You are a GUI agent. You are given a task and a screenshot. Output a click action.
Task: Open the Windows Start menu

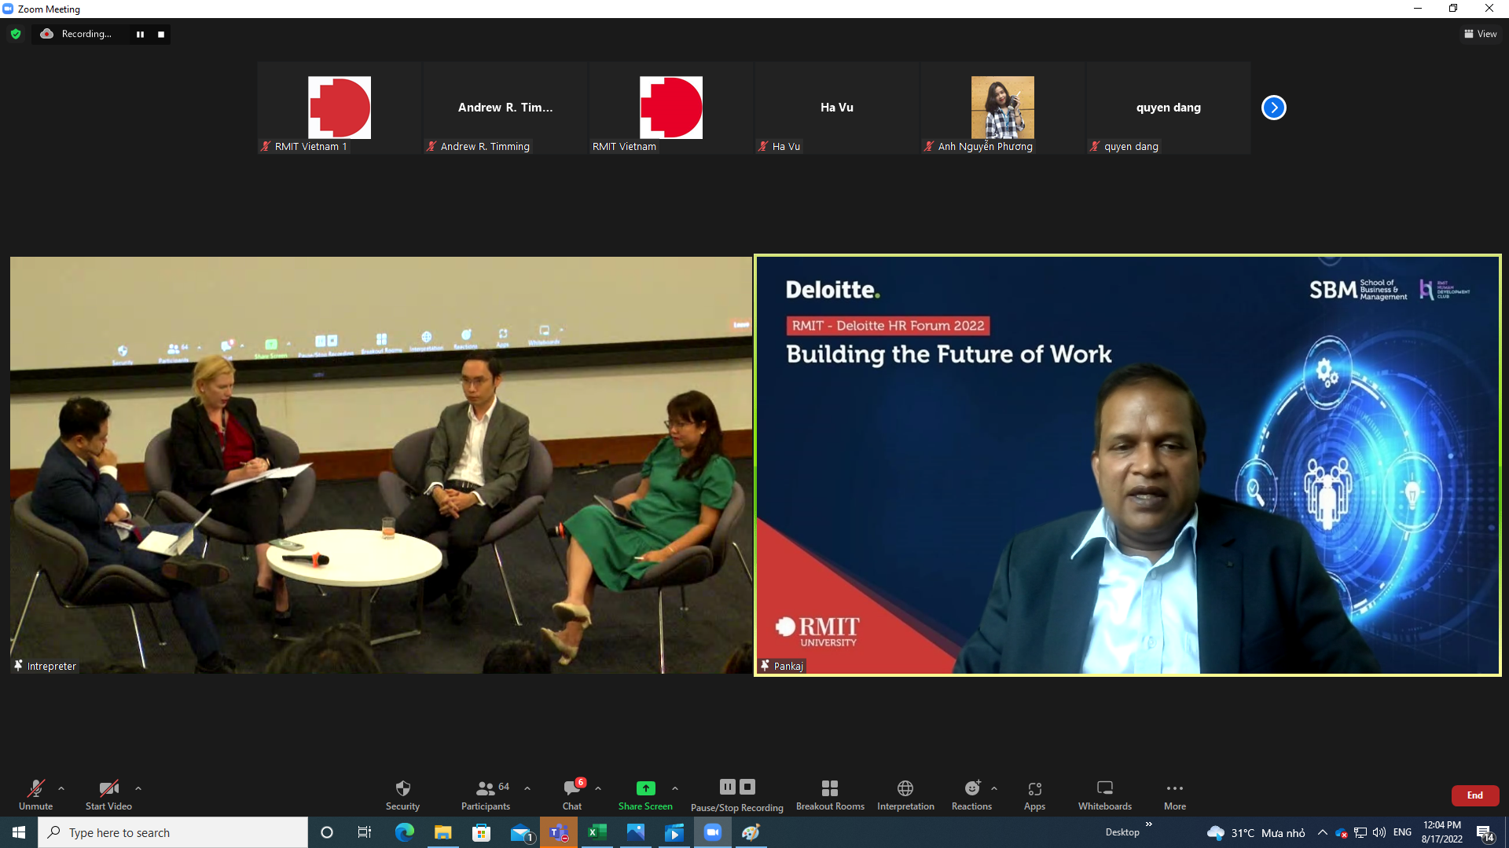19,832
